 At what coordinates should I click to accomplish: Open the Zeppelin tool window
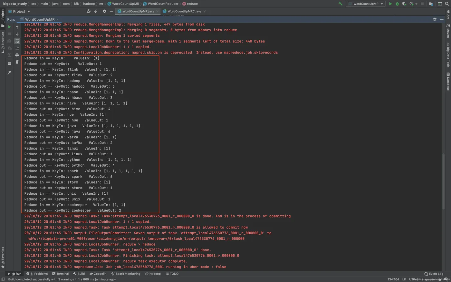point(98,274)
